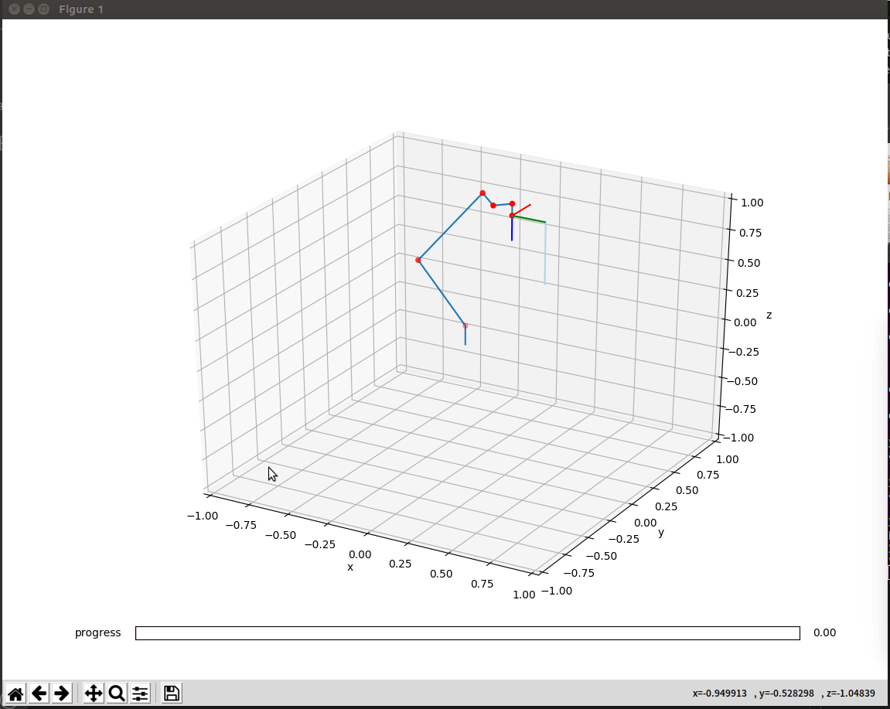The width and height of the screenshot is (890, 709).
Task: Save the figure with the floppy icon
Action: [x=172, y=693]
